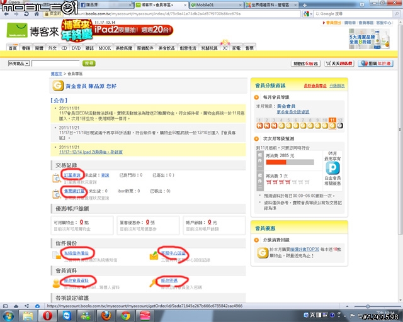This screenshot has height=322, width=403.
Task: Switch to the 世界棒球百科 tab
Action: [271, 5]
